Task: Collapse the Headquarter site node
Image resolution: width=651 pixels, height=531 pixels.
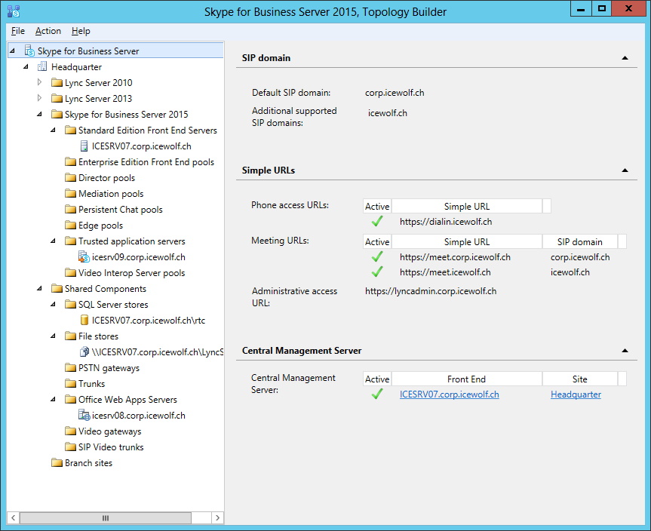Action: 26,66
